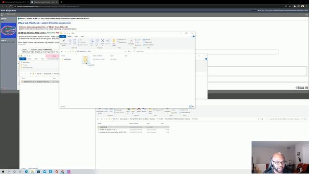Open Microsoft Edge from the taskbar

click(x=27, y=172)
